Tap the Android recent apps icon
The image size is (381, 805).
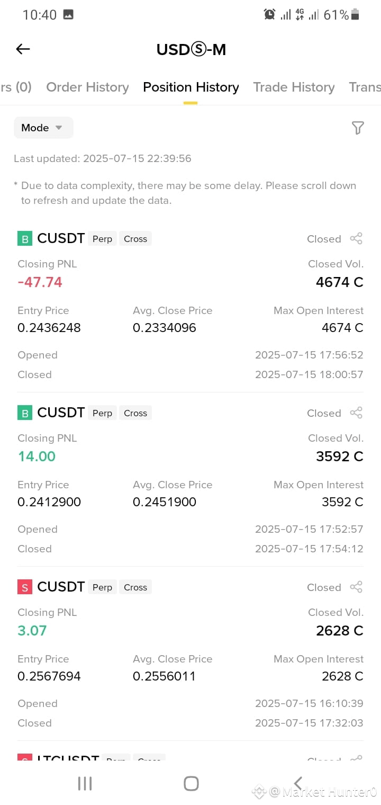pyautogui.click(x=85, y=783)
